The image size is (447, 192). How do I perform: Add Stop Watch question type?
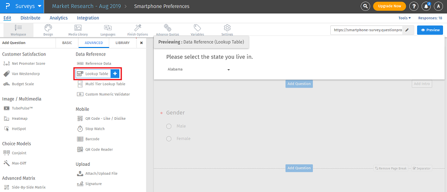point(91,129)
